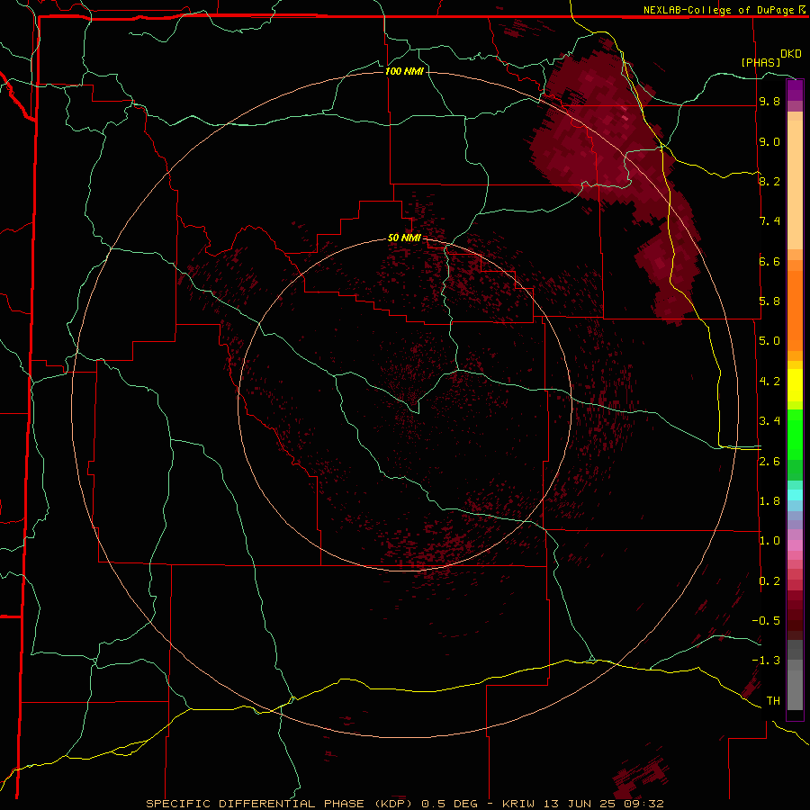810x810 pixels.
Task: Click the 50 NMI range ring label
Action: (x=404, y=238)
